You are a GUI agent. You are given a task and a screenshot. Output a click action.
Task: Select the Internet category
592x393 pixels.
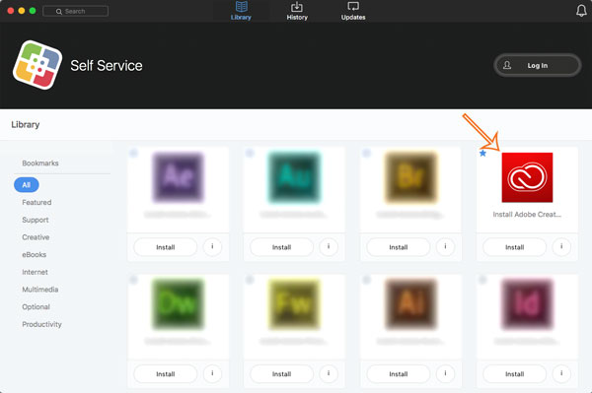[35, 272]
